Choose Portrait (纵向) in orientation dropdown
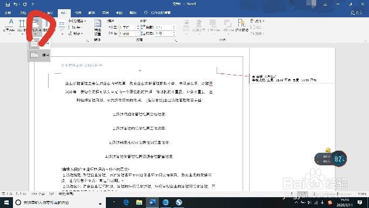This screenshot has width=369, height=208. click(39, 43)
